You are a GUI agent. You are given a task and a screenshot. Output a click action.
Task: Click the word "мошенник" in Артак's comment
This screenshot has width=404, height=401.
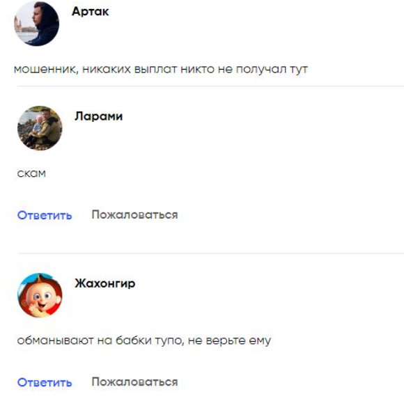tap(46, 70)
